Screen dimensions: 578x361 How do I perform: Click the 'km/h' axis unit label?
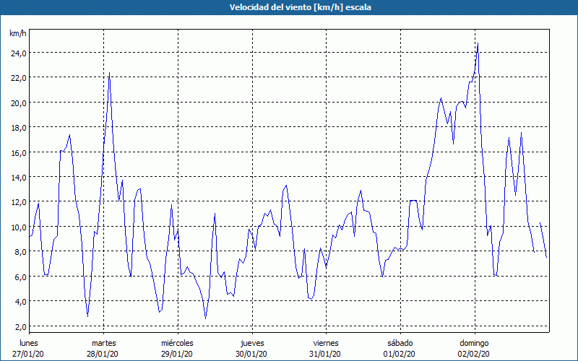(17, 33)
